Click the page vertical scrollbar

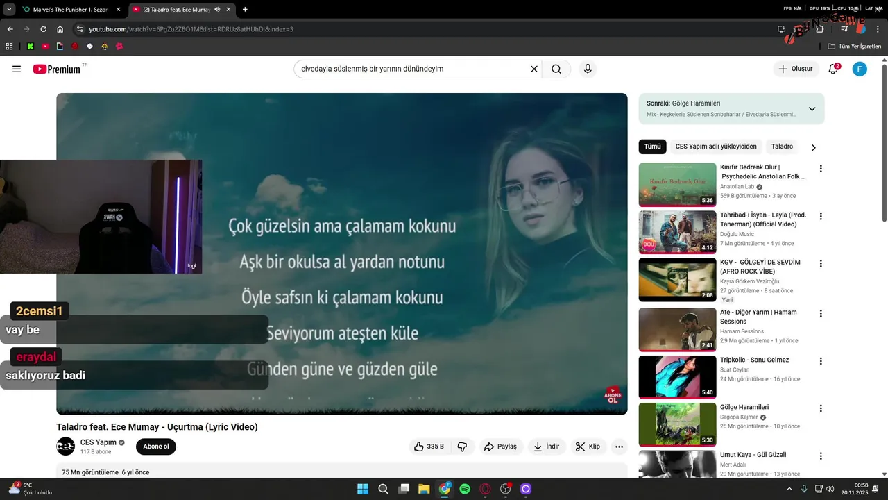click(x=884, y=142)
